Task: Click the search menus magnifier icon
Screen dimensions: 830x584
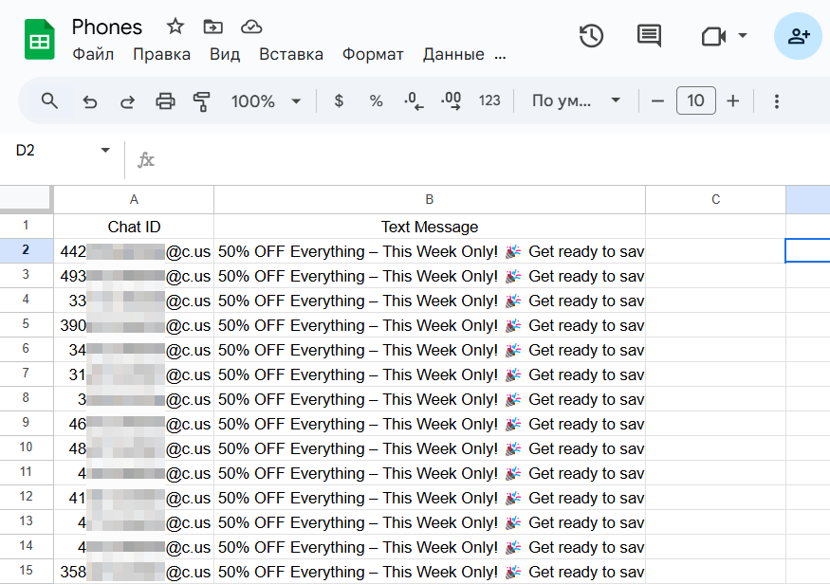Action: coord(49,100)
